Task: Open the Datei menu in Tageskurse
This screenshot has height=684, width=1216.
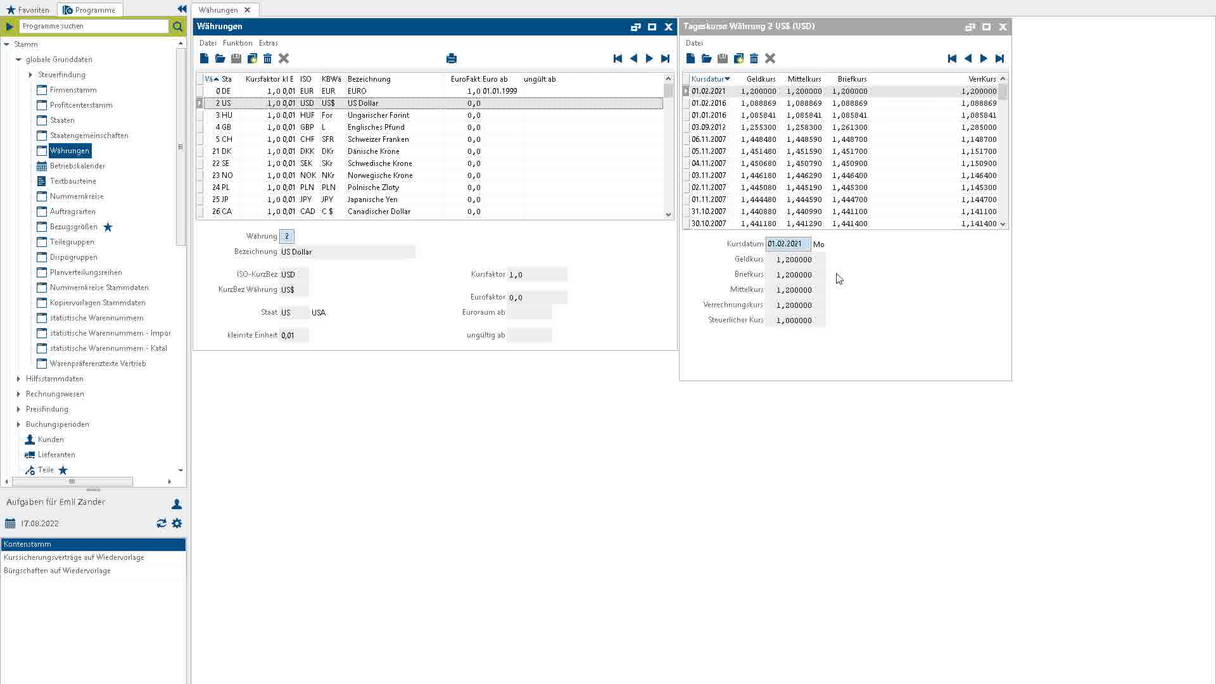Action: (x=694, y=43)
